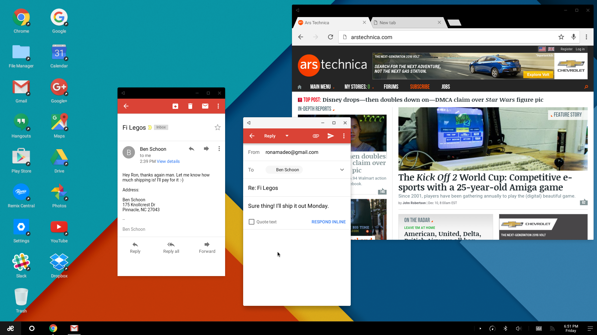The width and height of the screenshot is (597, 335).
Task: Click the Send button icon in compose window
Action: pyautogui.click(x=330, y=136)
